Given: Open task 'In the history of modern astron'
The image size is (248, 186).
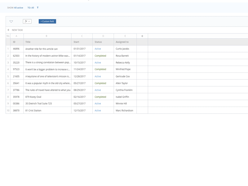Looking at the screenshot, I should [x=48, y=56].
